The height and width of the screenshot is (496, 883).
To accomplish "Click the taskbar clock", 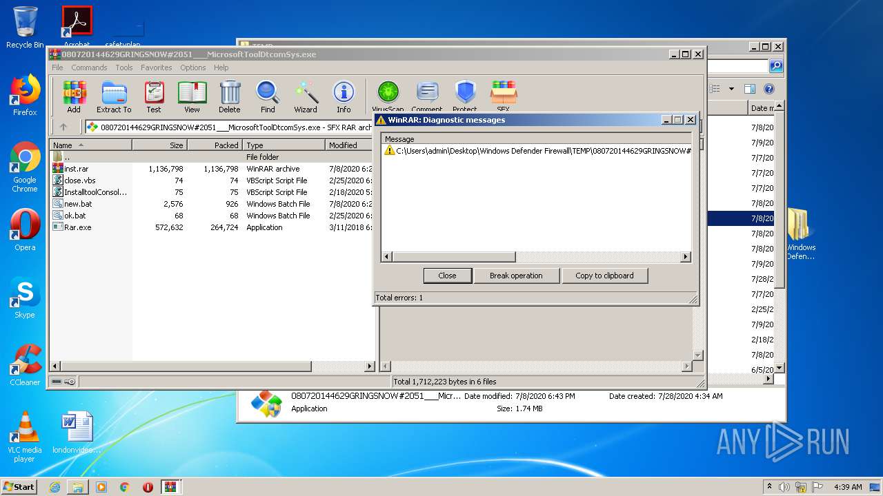I will click(848, 487).
